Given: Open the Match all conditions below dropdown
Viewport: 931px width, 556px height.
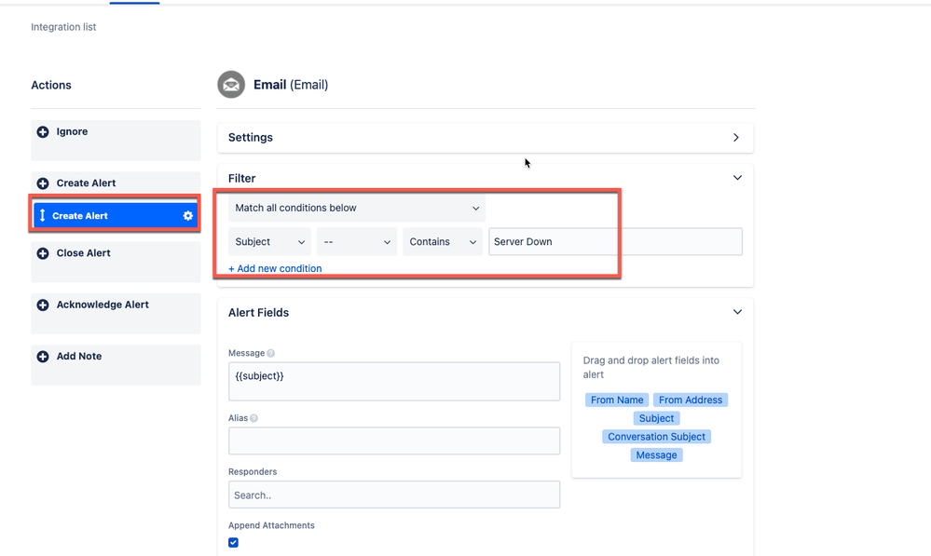Looking at the screenshot, I should pyautogui.click(x=357, y=209).
